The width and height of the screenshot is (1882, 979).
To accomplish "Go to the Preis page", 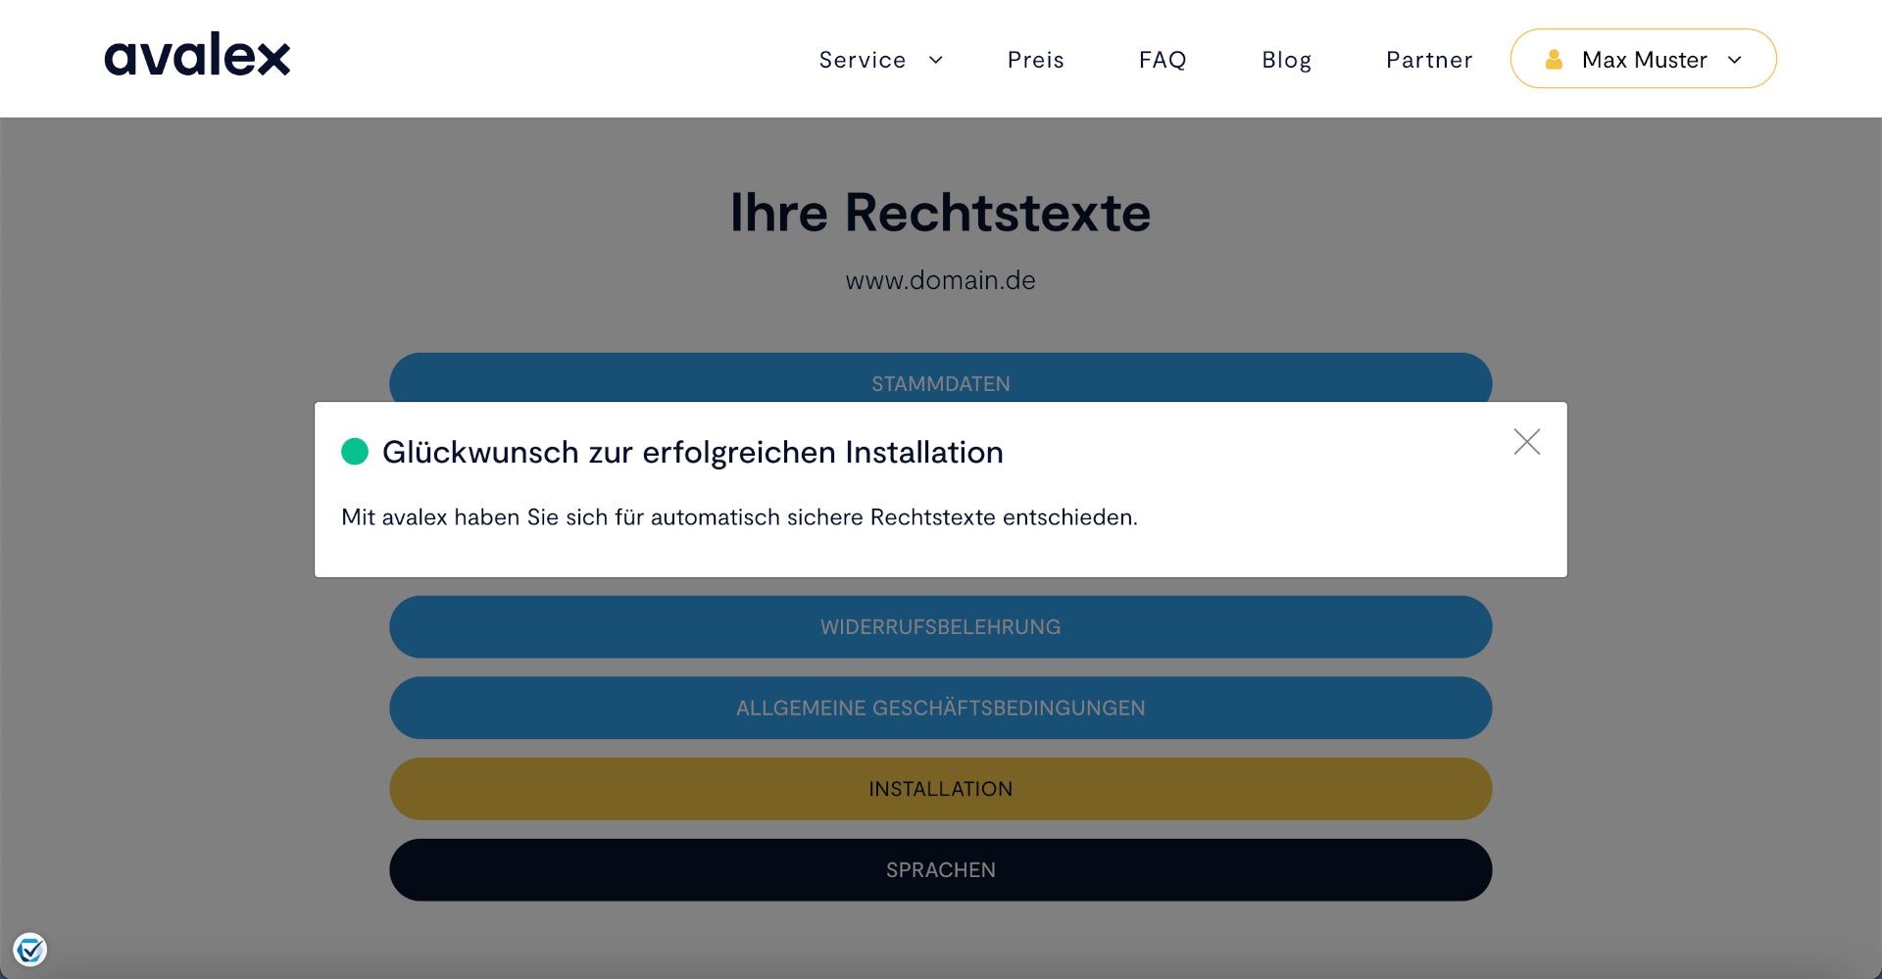I will [x=1035, y=60].
